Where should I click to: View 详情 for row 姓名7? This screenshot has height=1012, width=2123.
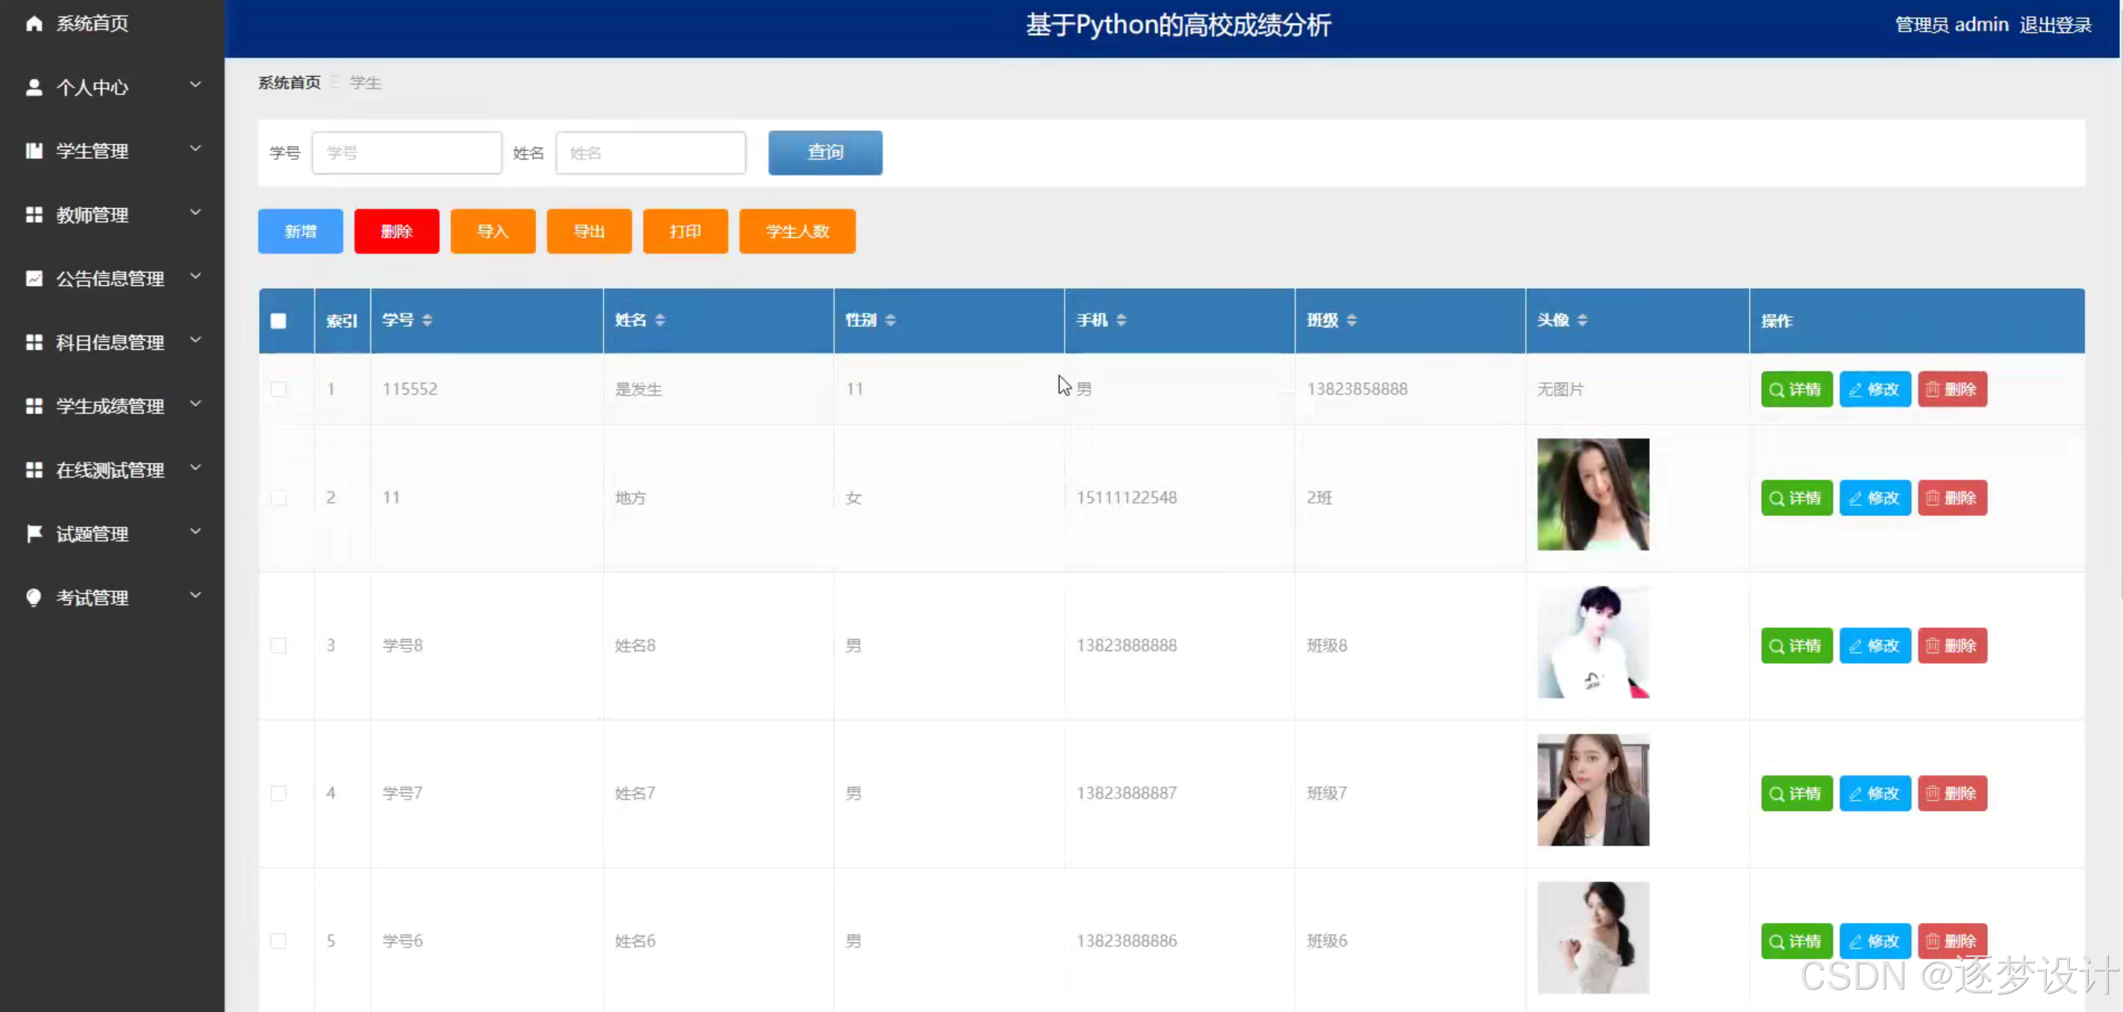(x=1797, y=793)
